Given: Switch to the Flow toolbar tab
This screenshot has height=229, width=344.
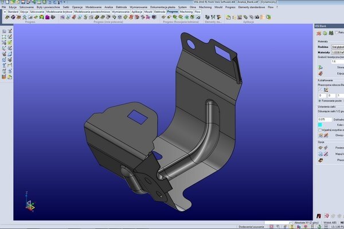Looking at the screenshot, I should point(197,12).
